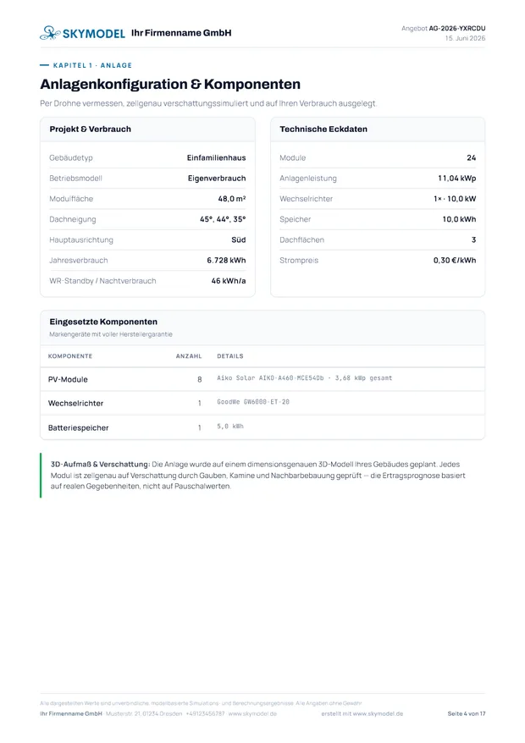Image resolution: width=525 pixels, height=743 pixels.
Task: Click the Projekt & Verbrauch card title
Action: coord(90,129)
